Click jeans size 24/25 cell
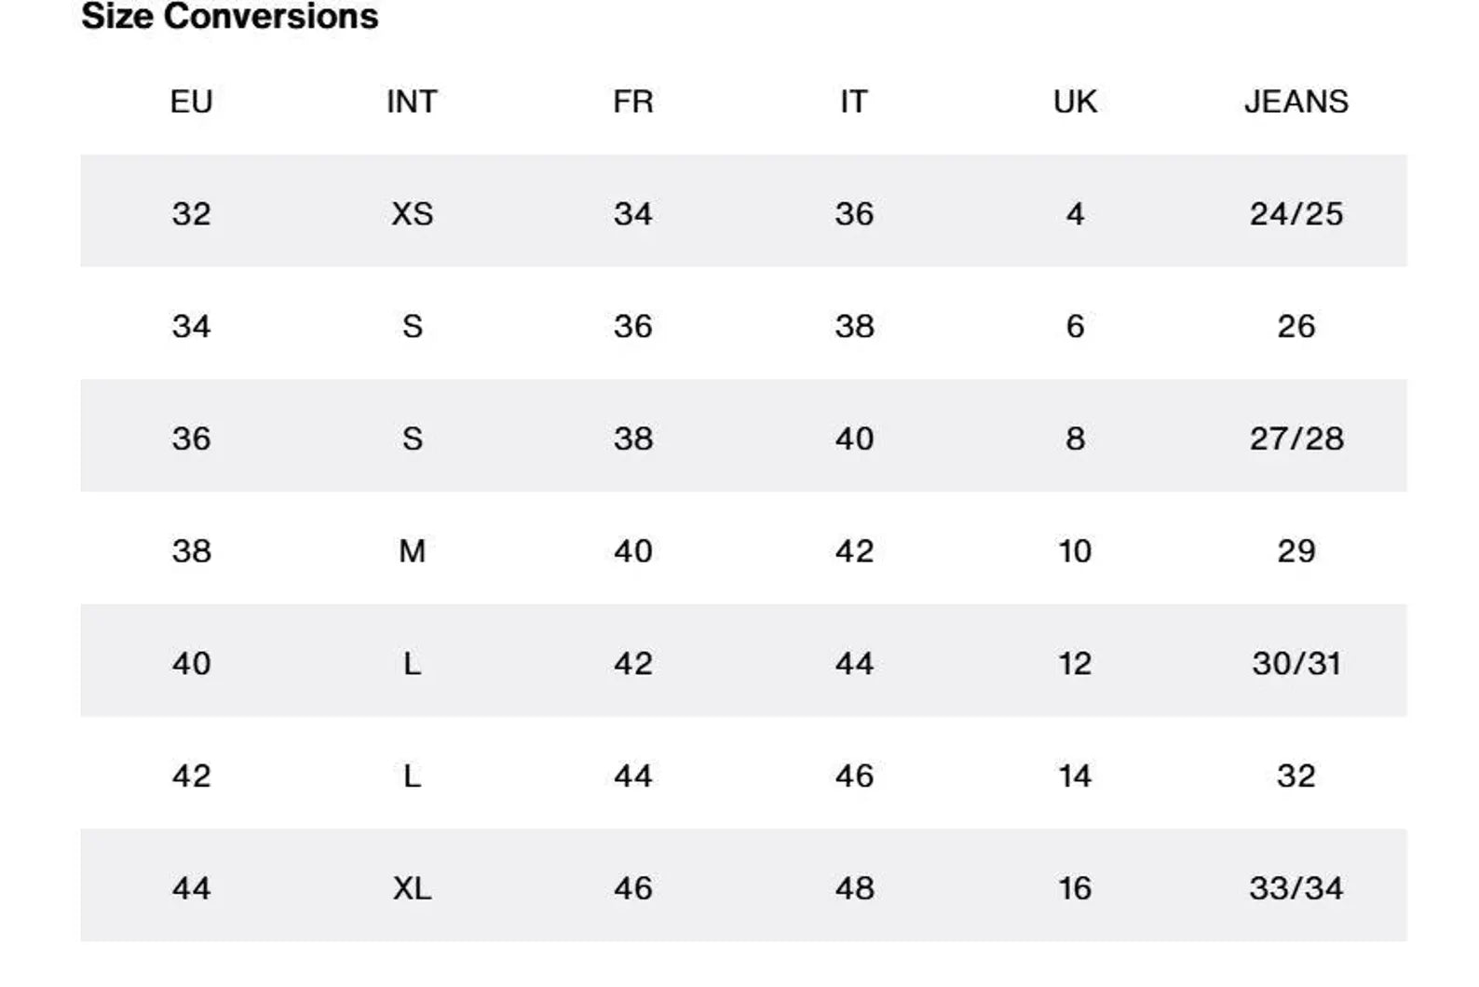The width and height of the screenshot is (1479, 987). pos(1296,214)
